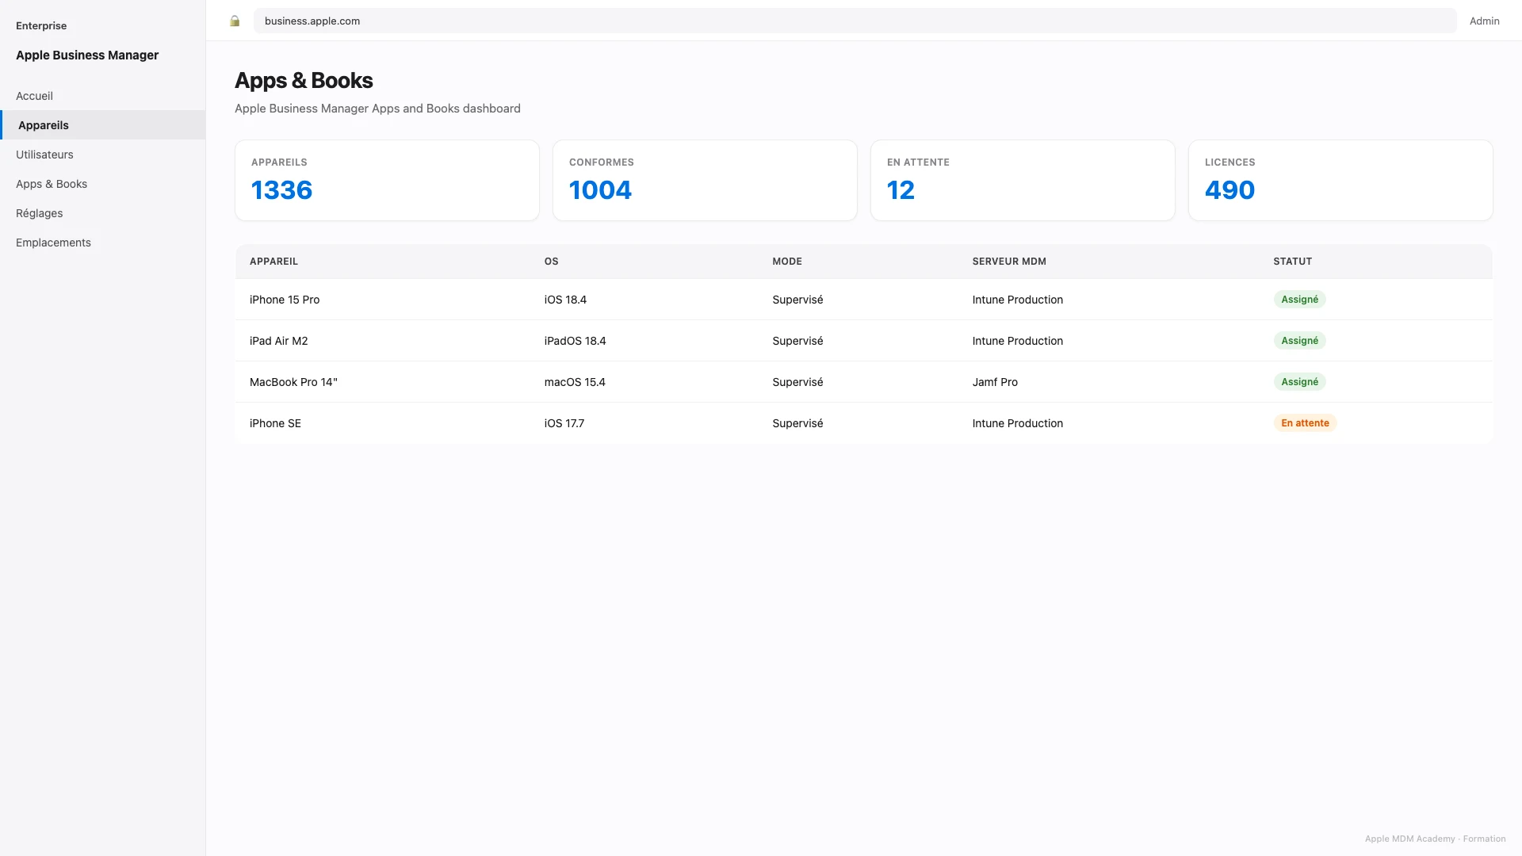Click the Apps & Books page heading
Screen dimensions: 1522x856
tap(304, 81)
